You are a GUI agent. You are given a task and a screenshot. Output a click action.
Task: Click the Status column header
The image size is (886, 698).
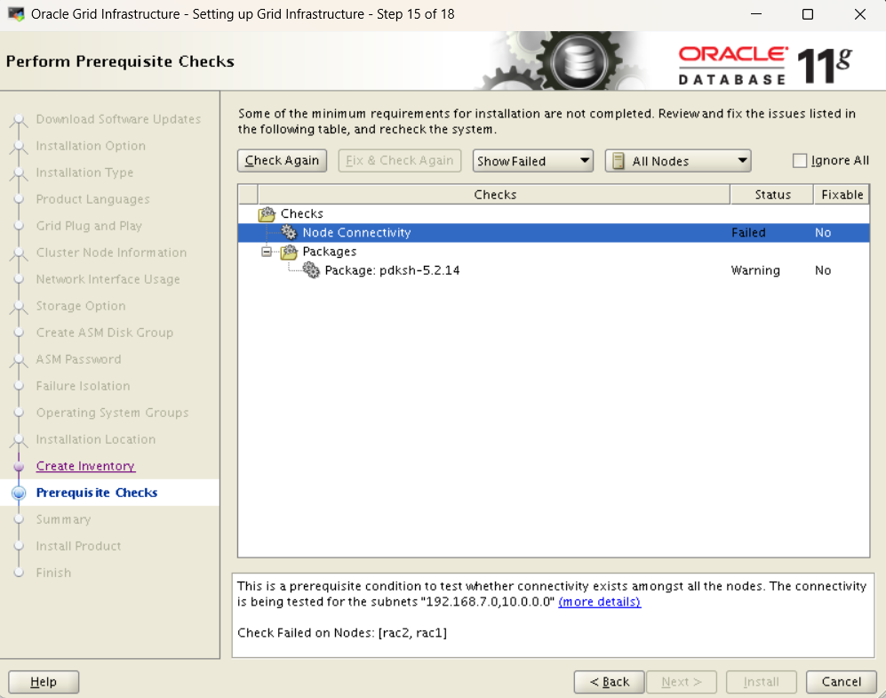tap(772, 195)
